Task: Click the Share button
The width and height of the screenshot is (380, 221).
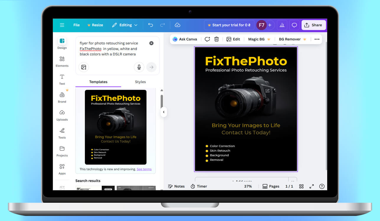Action: coord(314,25)
